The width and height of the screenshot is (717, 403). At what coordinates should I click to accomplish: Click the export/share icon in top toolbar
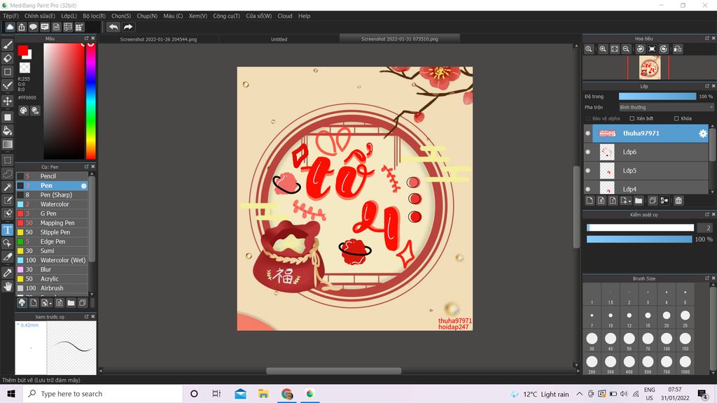22,27
